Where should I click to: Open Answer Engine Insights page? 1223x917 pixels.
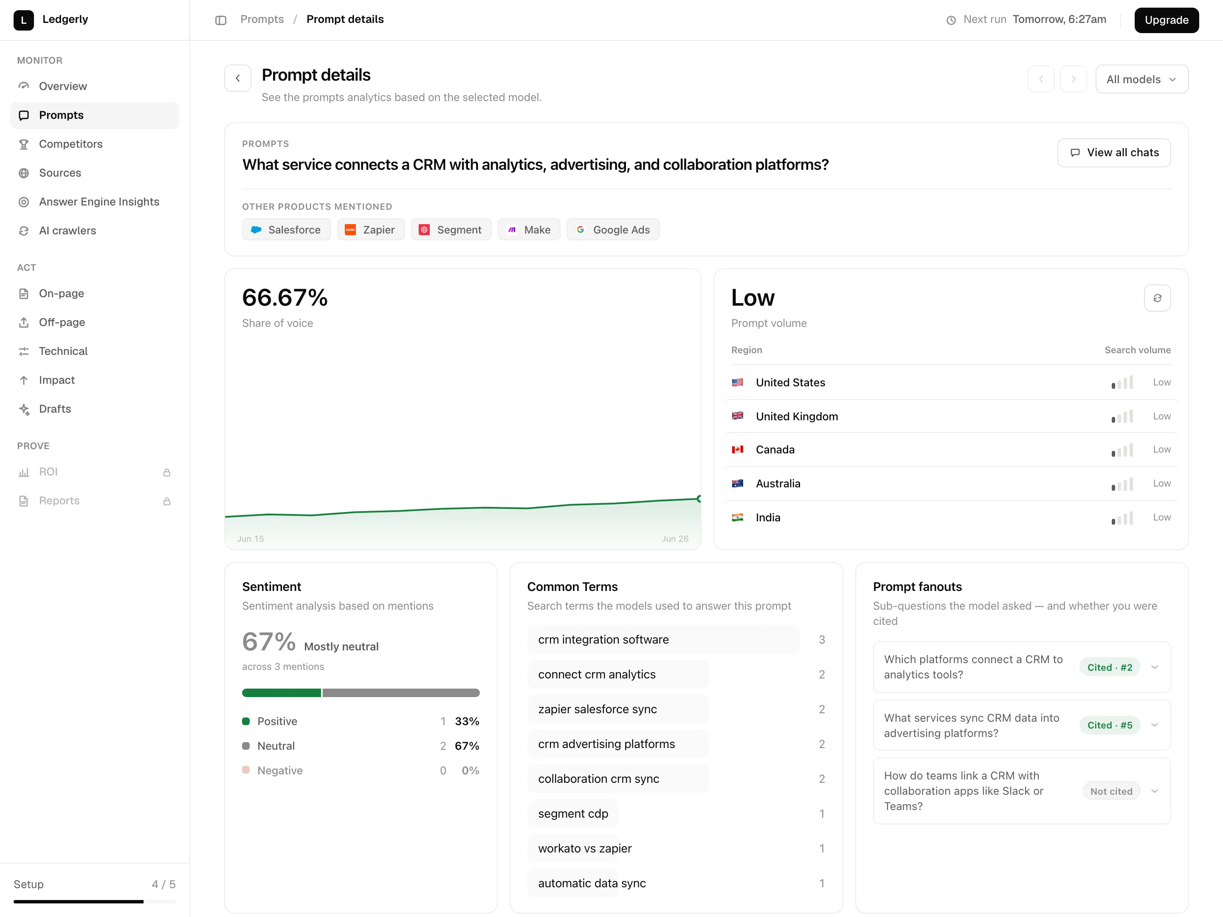coord(95,202)
